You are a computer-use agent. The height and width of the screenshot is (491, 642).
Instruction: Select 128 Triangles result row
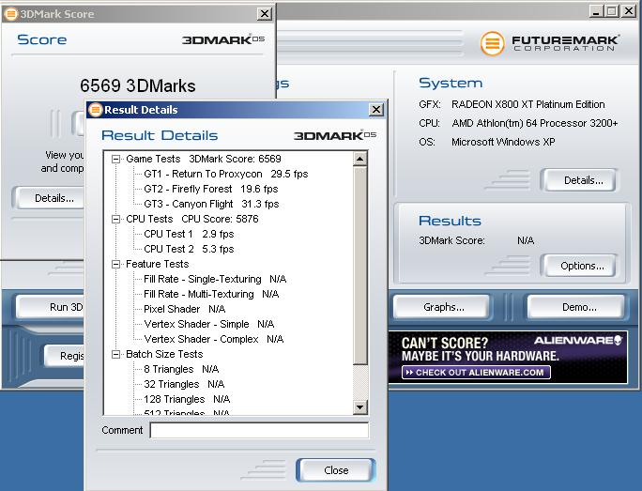click(x=187, y=399)
